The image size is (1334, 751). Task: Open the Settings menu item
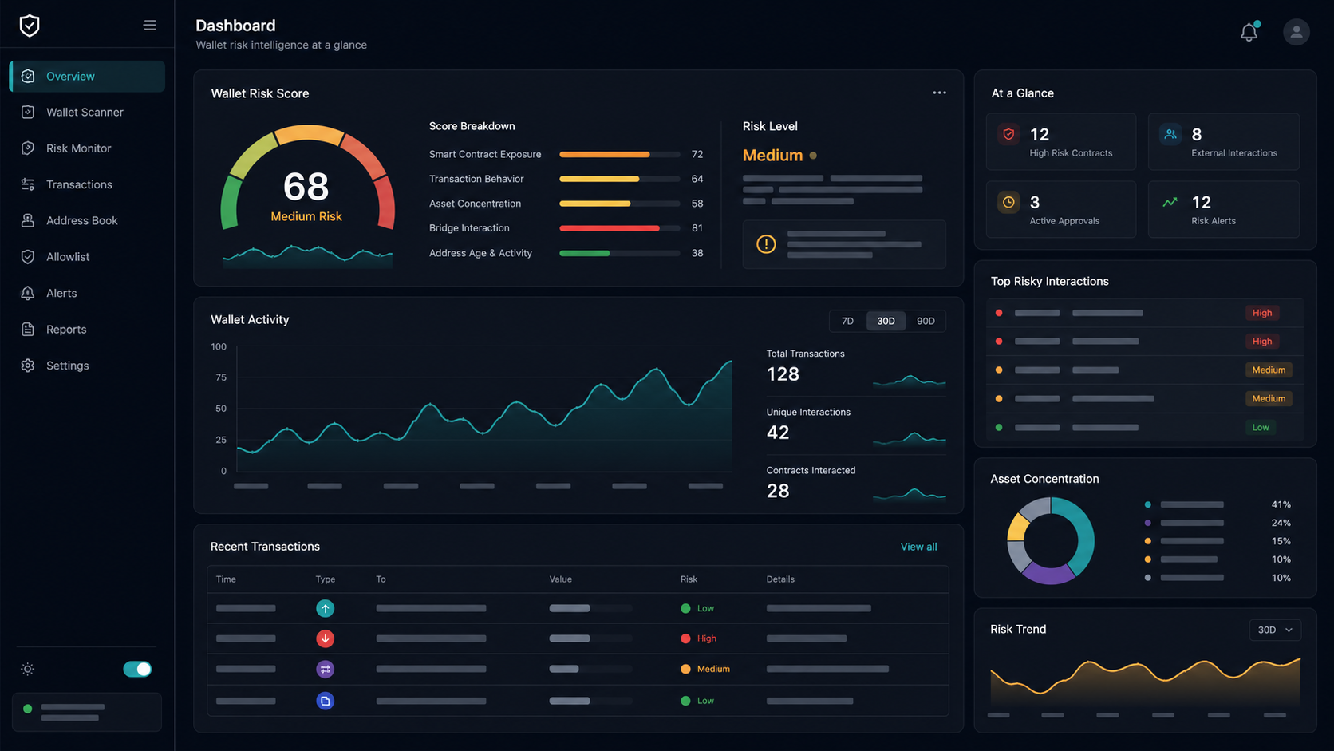click(x=87, y=366)
